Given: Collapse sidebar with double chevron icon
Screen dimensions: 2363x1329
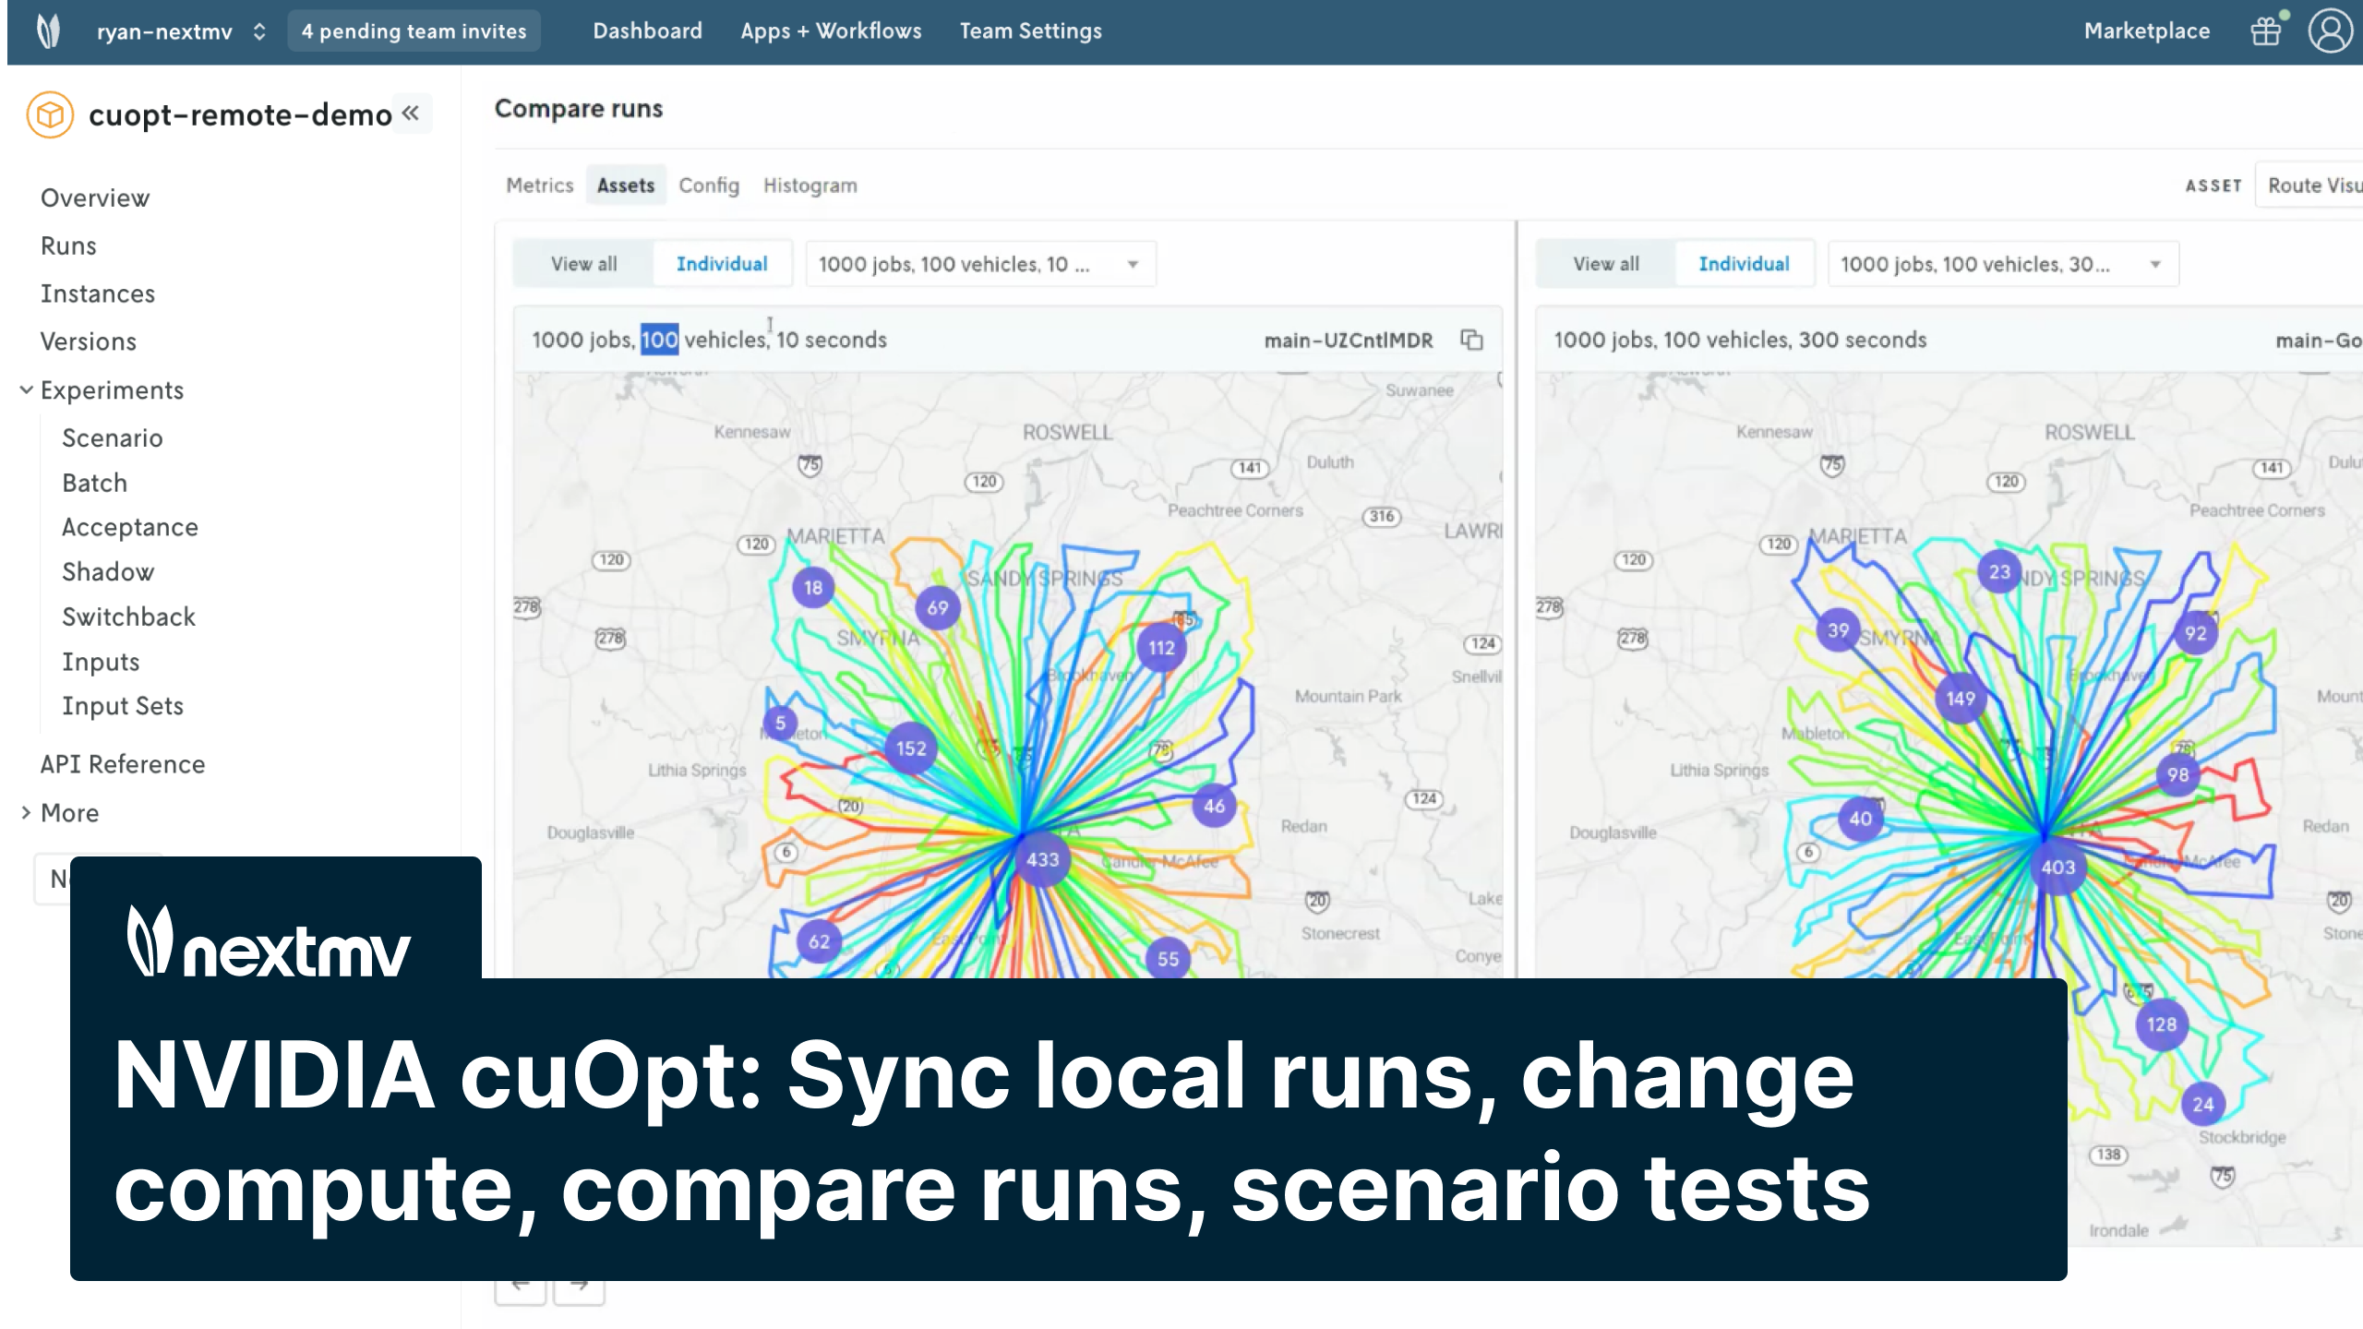Looking at the screenshot, I should click(411, 114).
